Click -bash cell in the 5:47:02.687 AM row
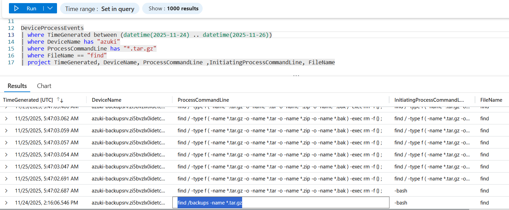 click(401, 191)
